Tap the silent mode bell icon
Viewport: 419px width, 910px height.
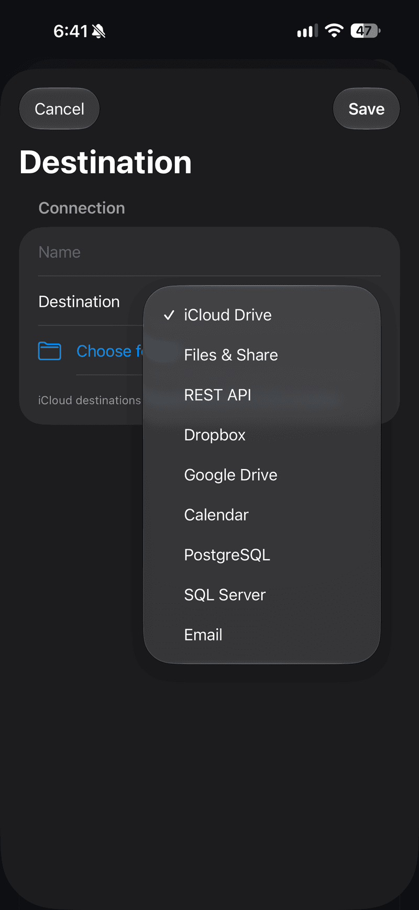(98, 31)
